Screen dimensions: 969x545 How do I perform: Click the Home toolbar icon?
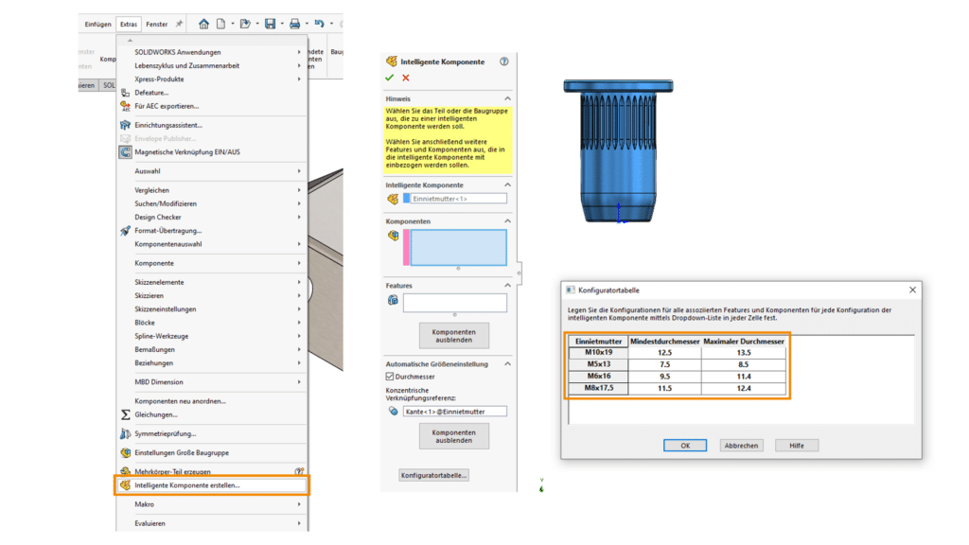[x=203, y=24]
